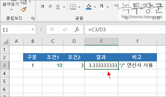Select row 4 header
Viewport: 166px width, 97px height.
pos(5,73)
